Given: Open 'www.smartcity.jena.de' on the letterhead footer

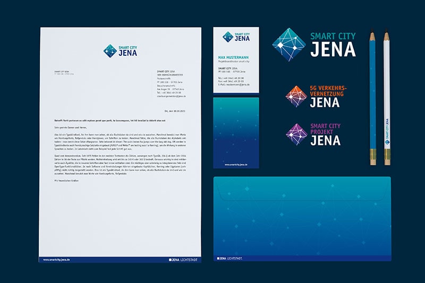Looking at the screenshot, I should (x=56, y=260).
